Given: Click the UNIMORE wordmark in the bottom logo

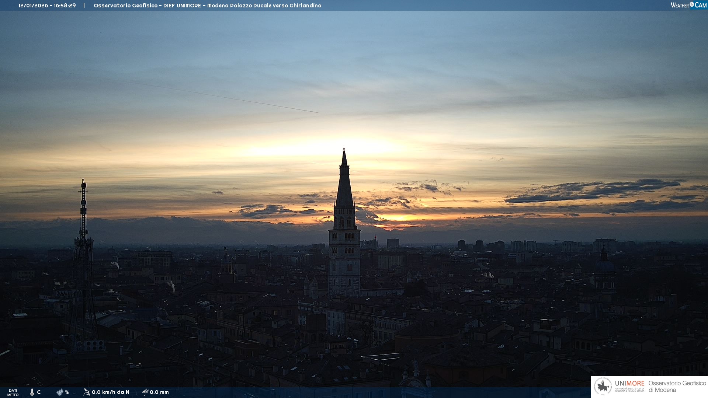Looking at the screenshot, I should [x=629, y=384].
